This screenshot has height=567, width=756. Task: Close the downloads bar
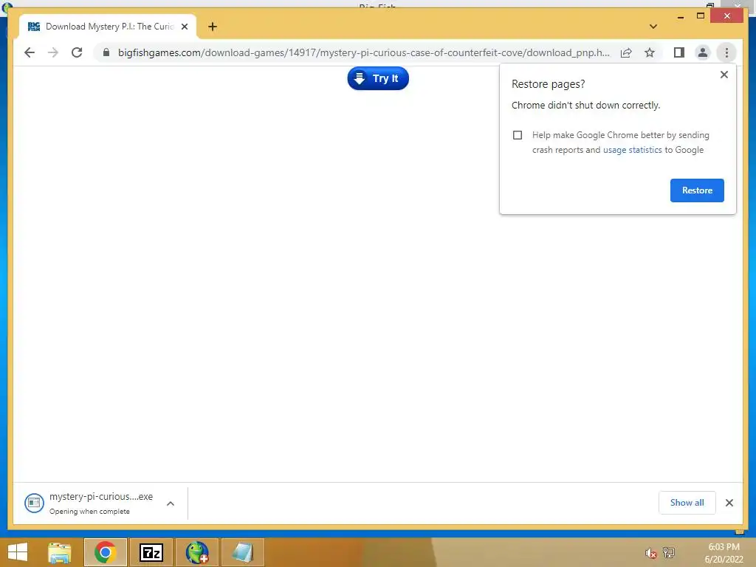pyautogui.click(x=729, y=503)
